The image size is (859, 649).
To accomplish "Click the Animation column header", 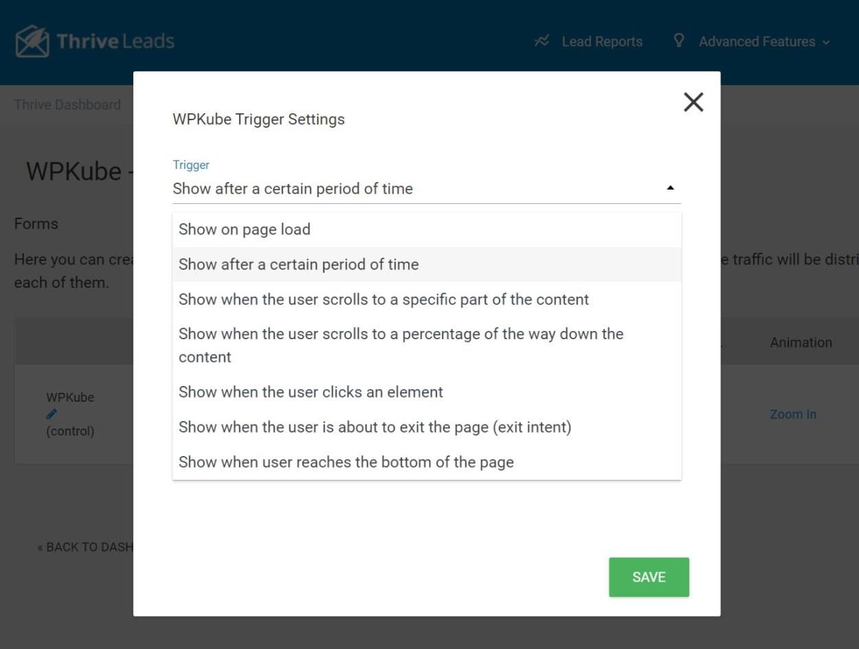I will click(801, 342).
